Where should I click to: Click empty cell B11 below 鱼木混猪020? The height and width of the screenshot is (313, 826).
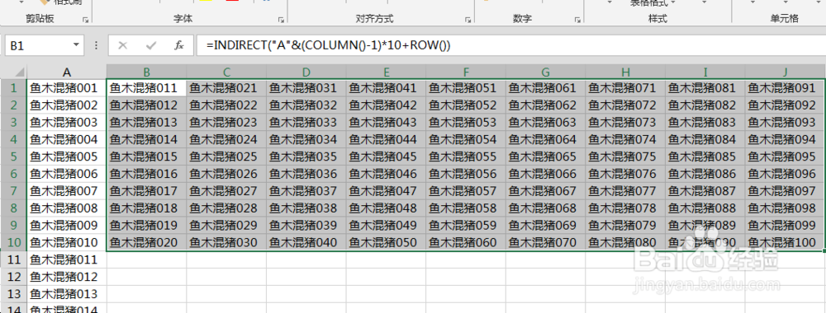pos(146,259)
